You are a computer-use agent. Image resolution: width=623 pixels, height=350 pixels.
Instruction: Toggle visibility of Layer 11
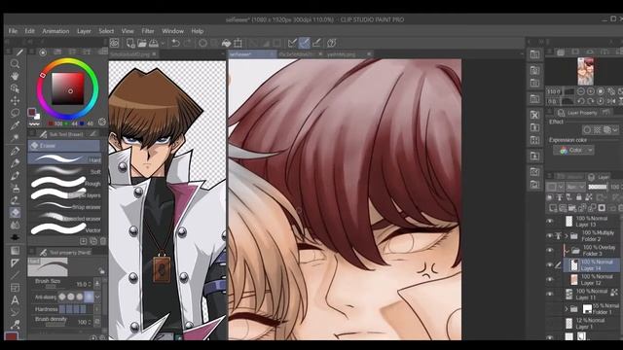pyautogui.click(x=550, y=294)
